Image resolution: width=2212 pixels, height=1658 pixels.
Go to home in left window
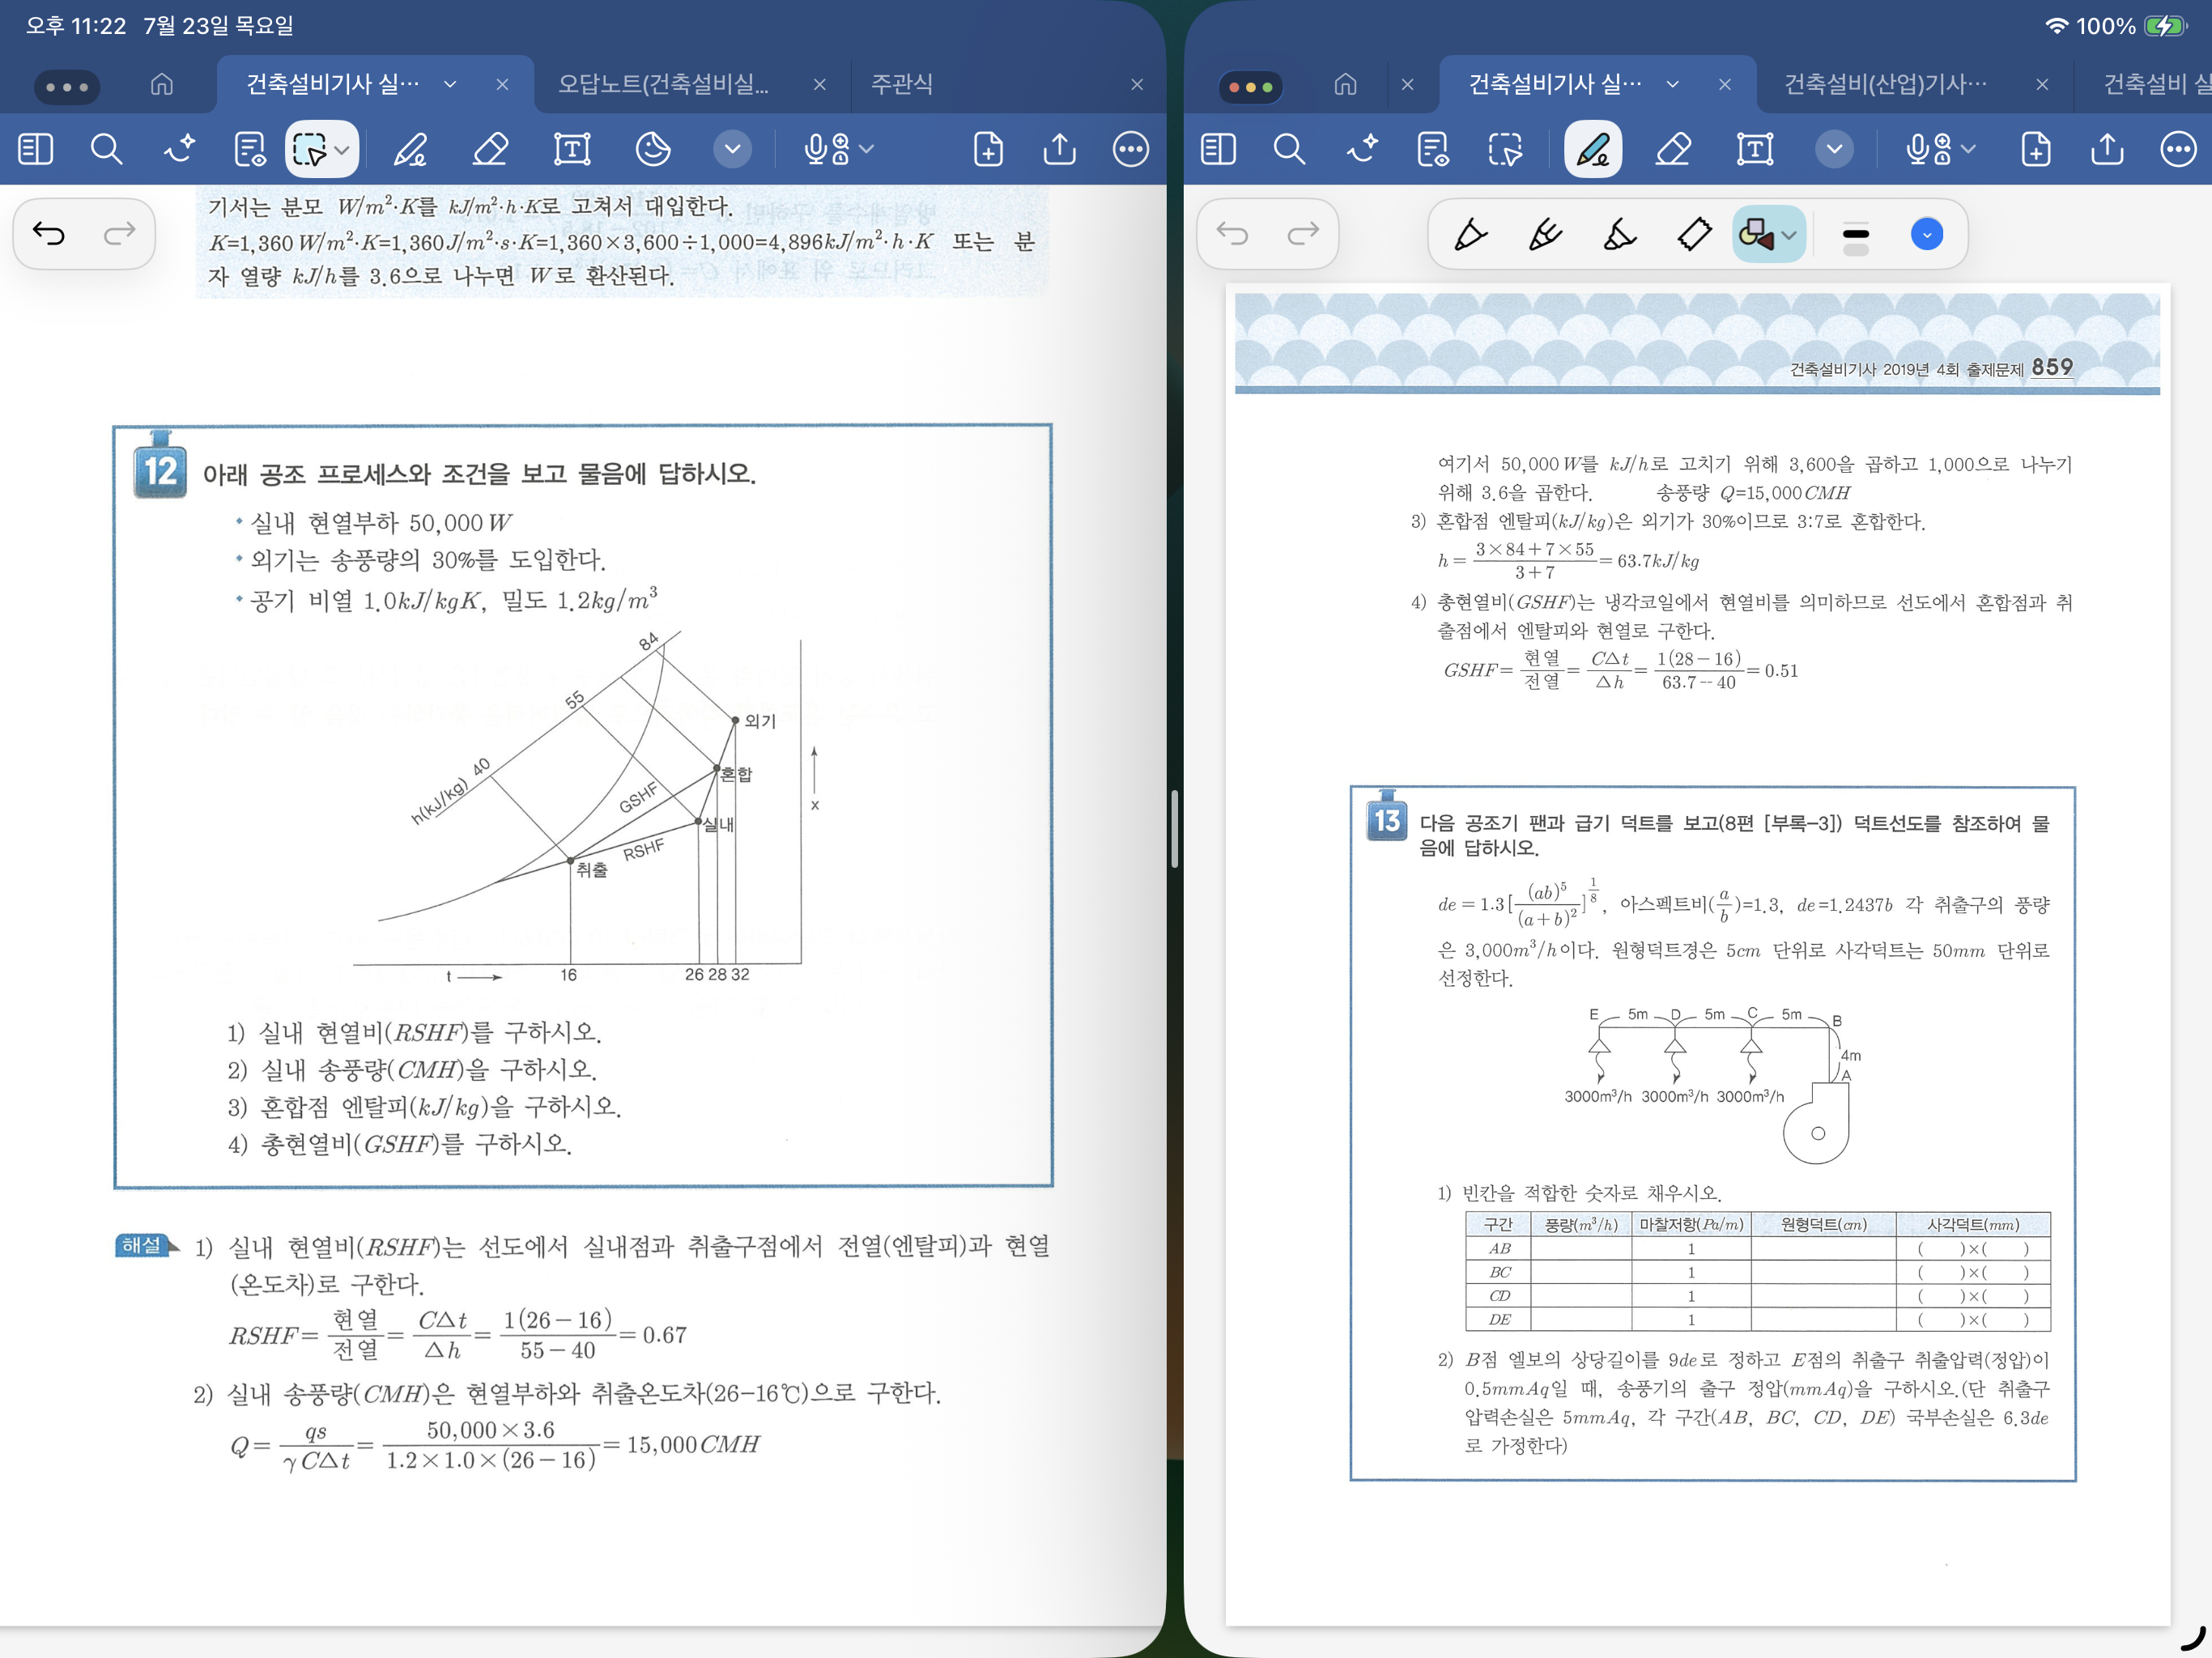[162, 85]
